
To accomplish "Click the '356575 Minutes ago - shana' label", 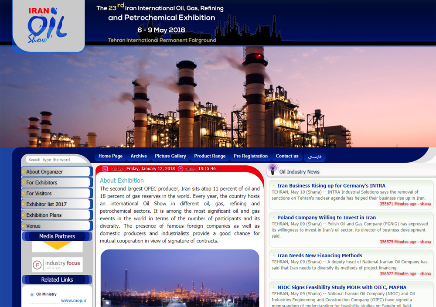I will click(x=405, y=242).
